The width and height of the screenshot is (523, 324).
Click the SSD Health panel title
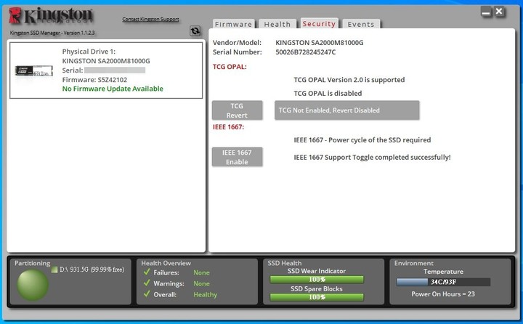coord(285,263)
